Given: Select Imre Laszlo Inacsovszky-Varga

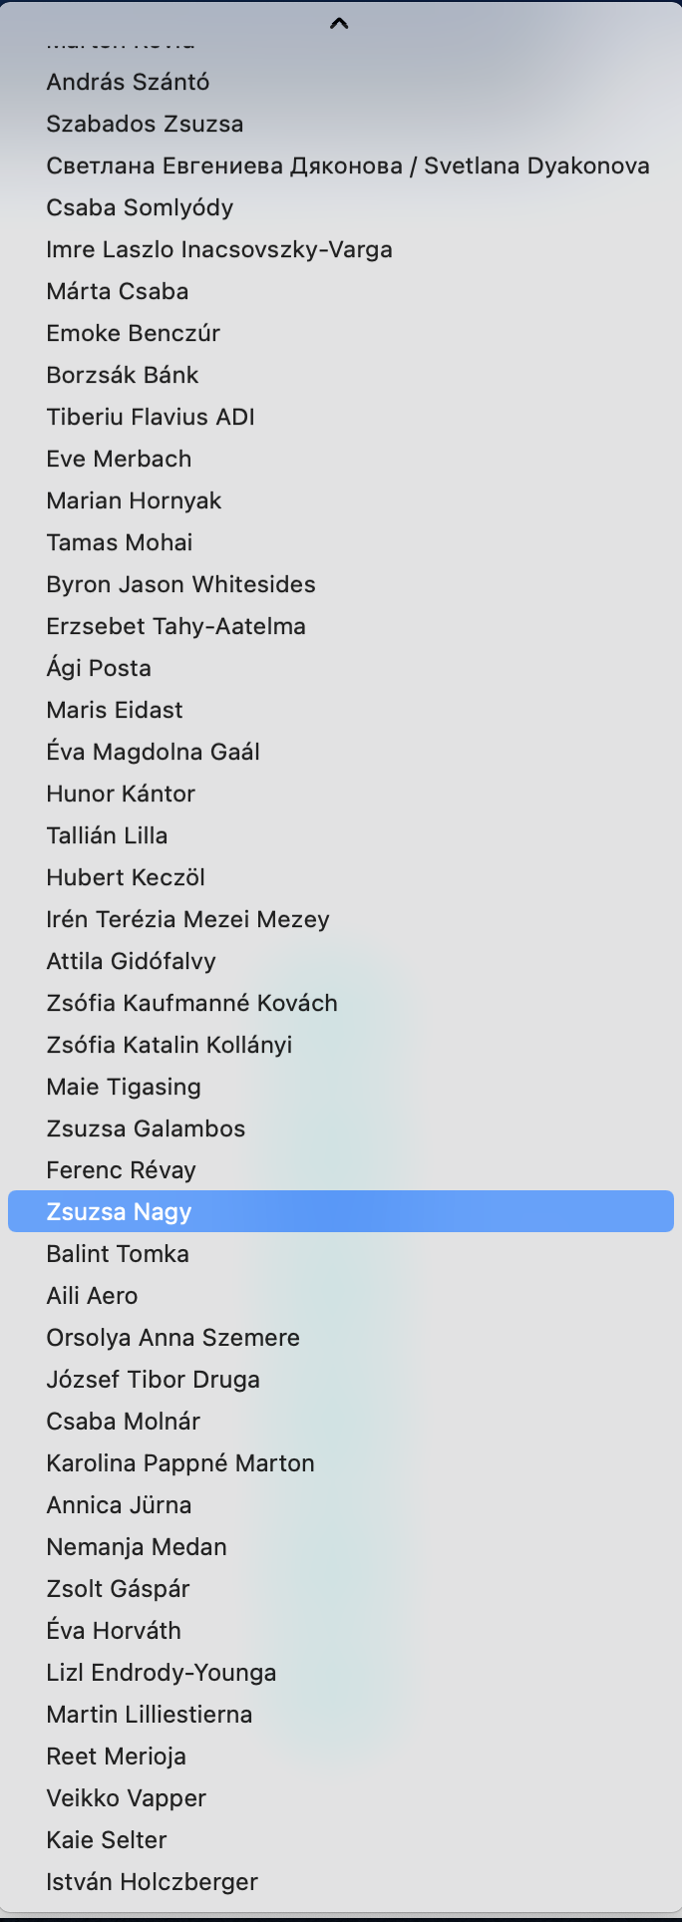Looking at the screenshot, I should (x=219, y=249).
